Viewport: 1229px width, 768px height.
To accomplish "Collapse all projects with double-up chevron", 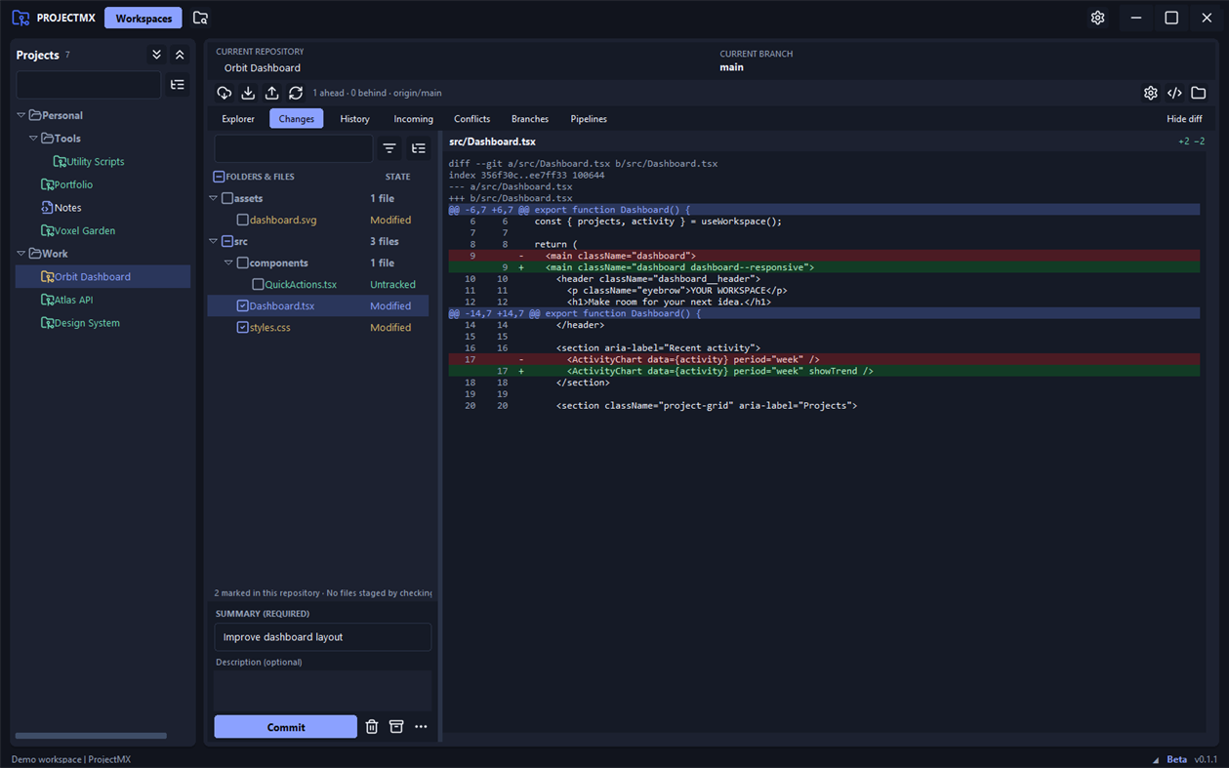I will pos(180,55).
